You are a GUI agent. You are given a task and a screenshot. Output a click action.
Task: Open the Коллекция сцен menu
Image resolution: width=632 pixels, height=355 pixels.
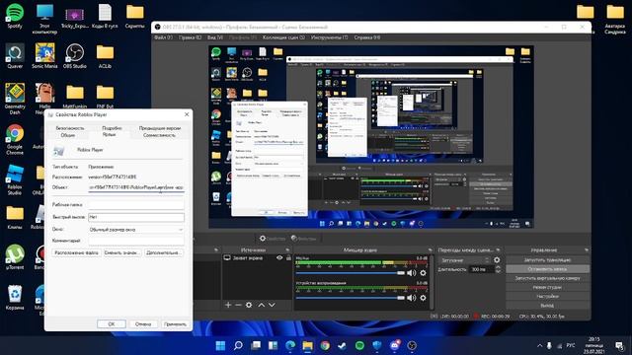pyautogui.click(x=283, y=37)
